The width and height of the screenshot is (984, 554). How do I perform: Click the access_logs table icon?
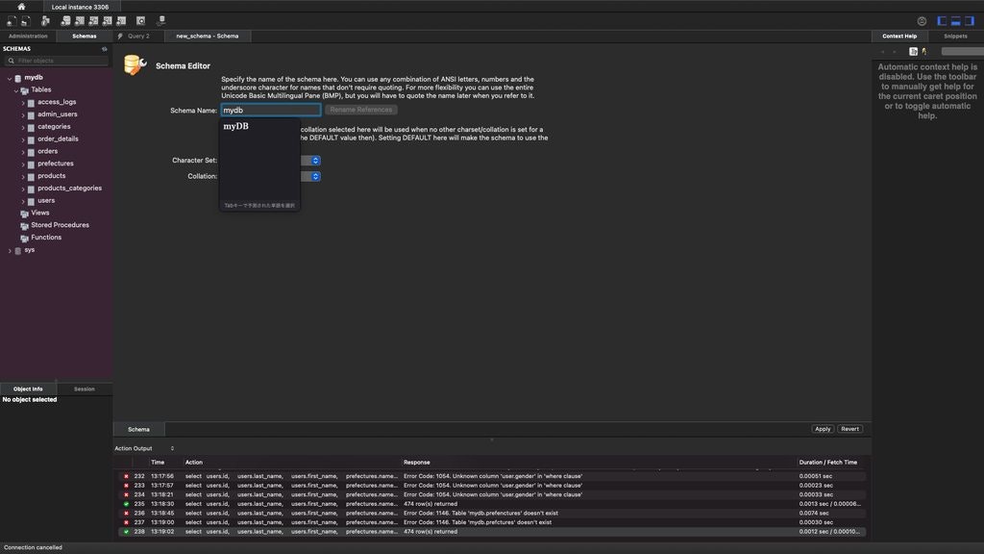[x=31, y=102]
